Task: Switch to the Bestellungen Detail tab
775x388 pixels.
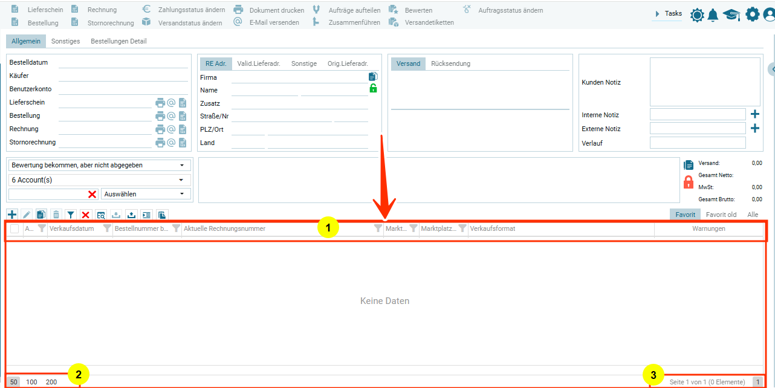Action: click(x=118, y=41)
